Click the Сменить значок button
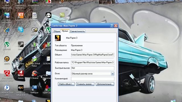The height and width of the screenshot is (102, 182). coord(85,84)
